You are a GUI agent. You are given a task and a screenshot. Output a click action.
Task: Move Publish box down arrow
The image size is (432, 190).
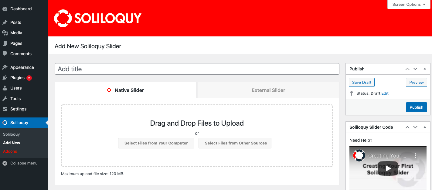point(415,69)
